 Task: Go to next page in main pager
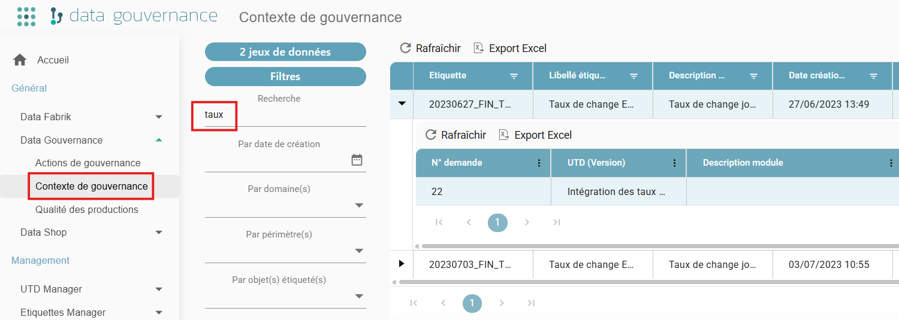point(502,303)
